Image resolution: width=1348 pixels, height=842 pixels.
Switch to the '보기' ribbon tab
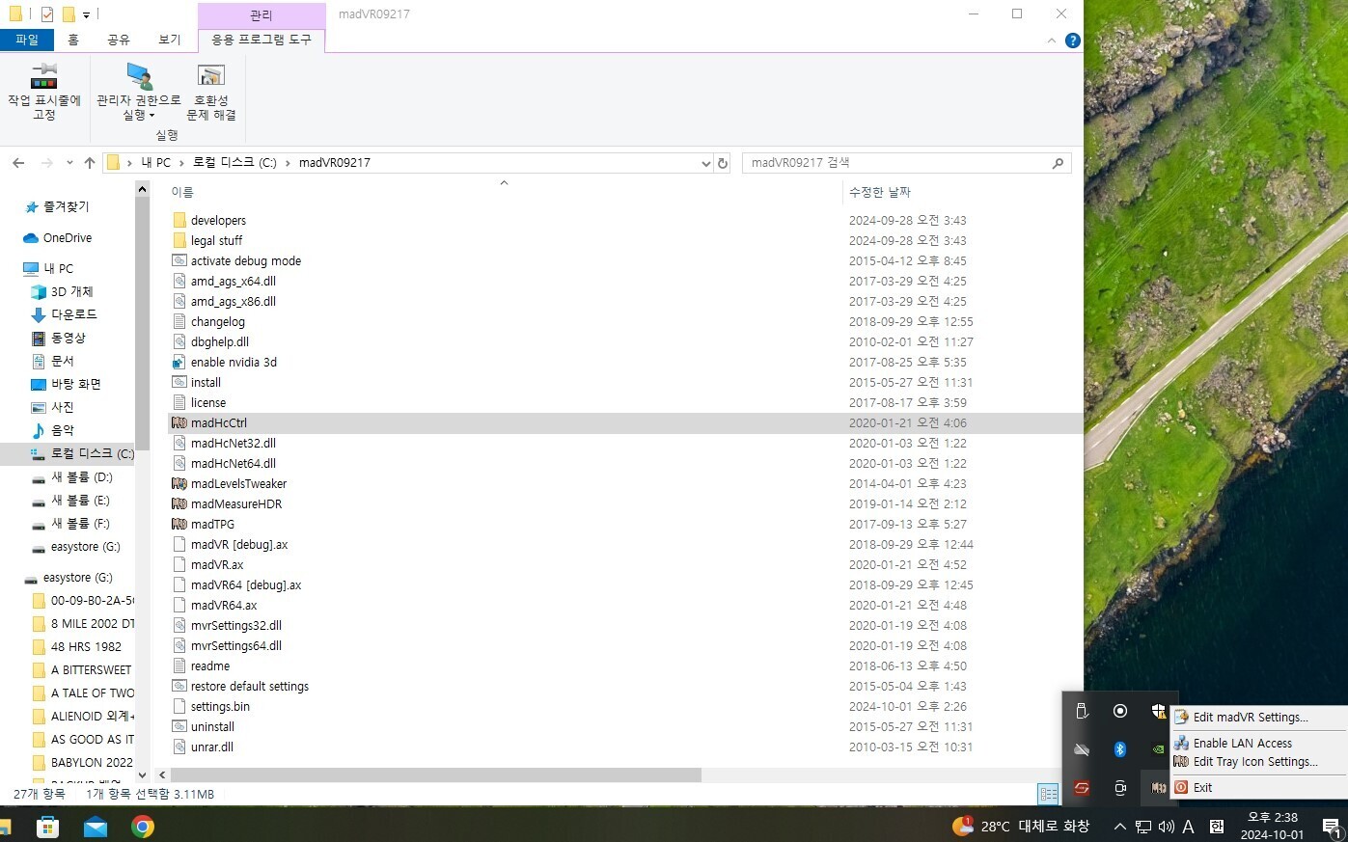[170, 40]
